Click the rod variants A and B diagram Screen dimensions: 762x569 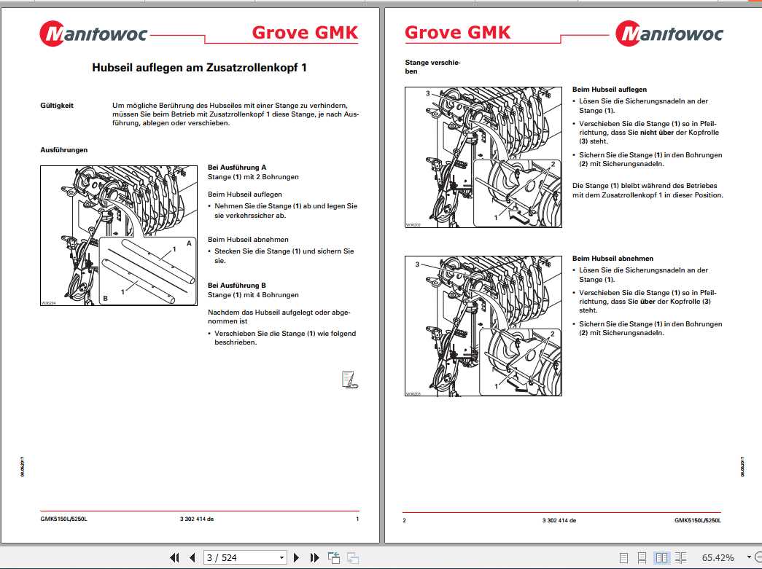pos(119,235)
